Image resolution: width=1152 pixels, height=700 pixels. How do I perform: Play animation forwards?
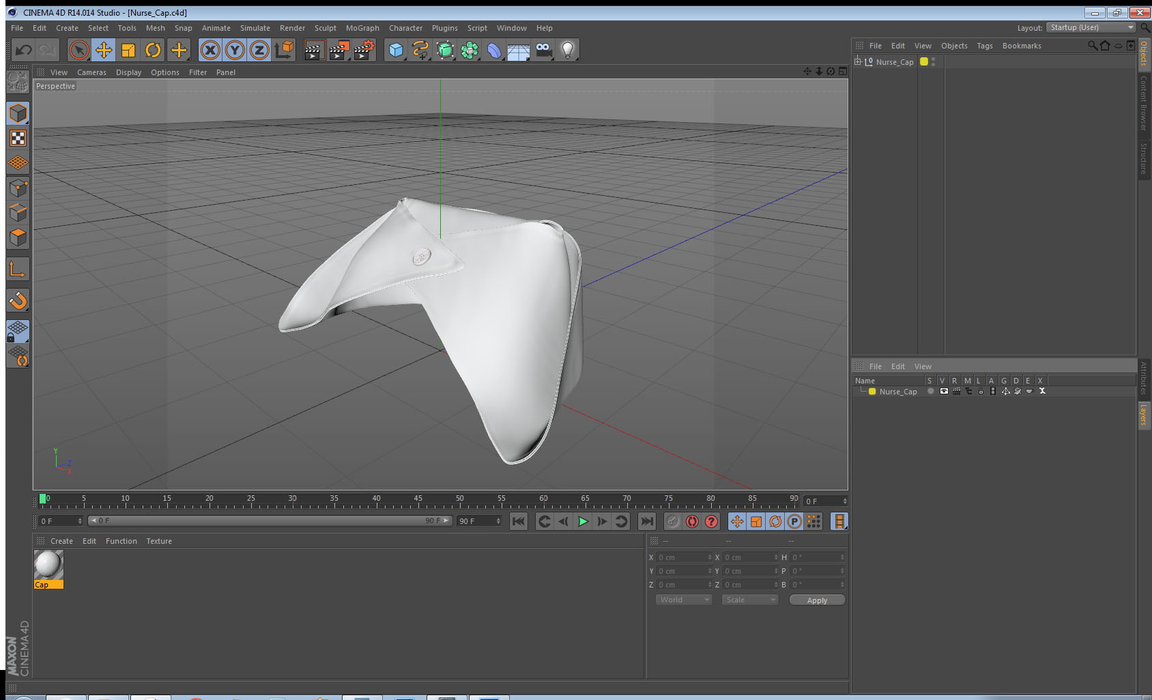click(583, 522)
